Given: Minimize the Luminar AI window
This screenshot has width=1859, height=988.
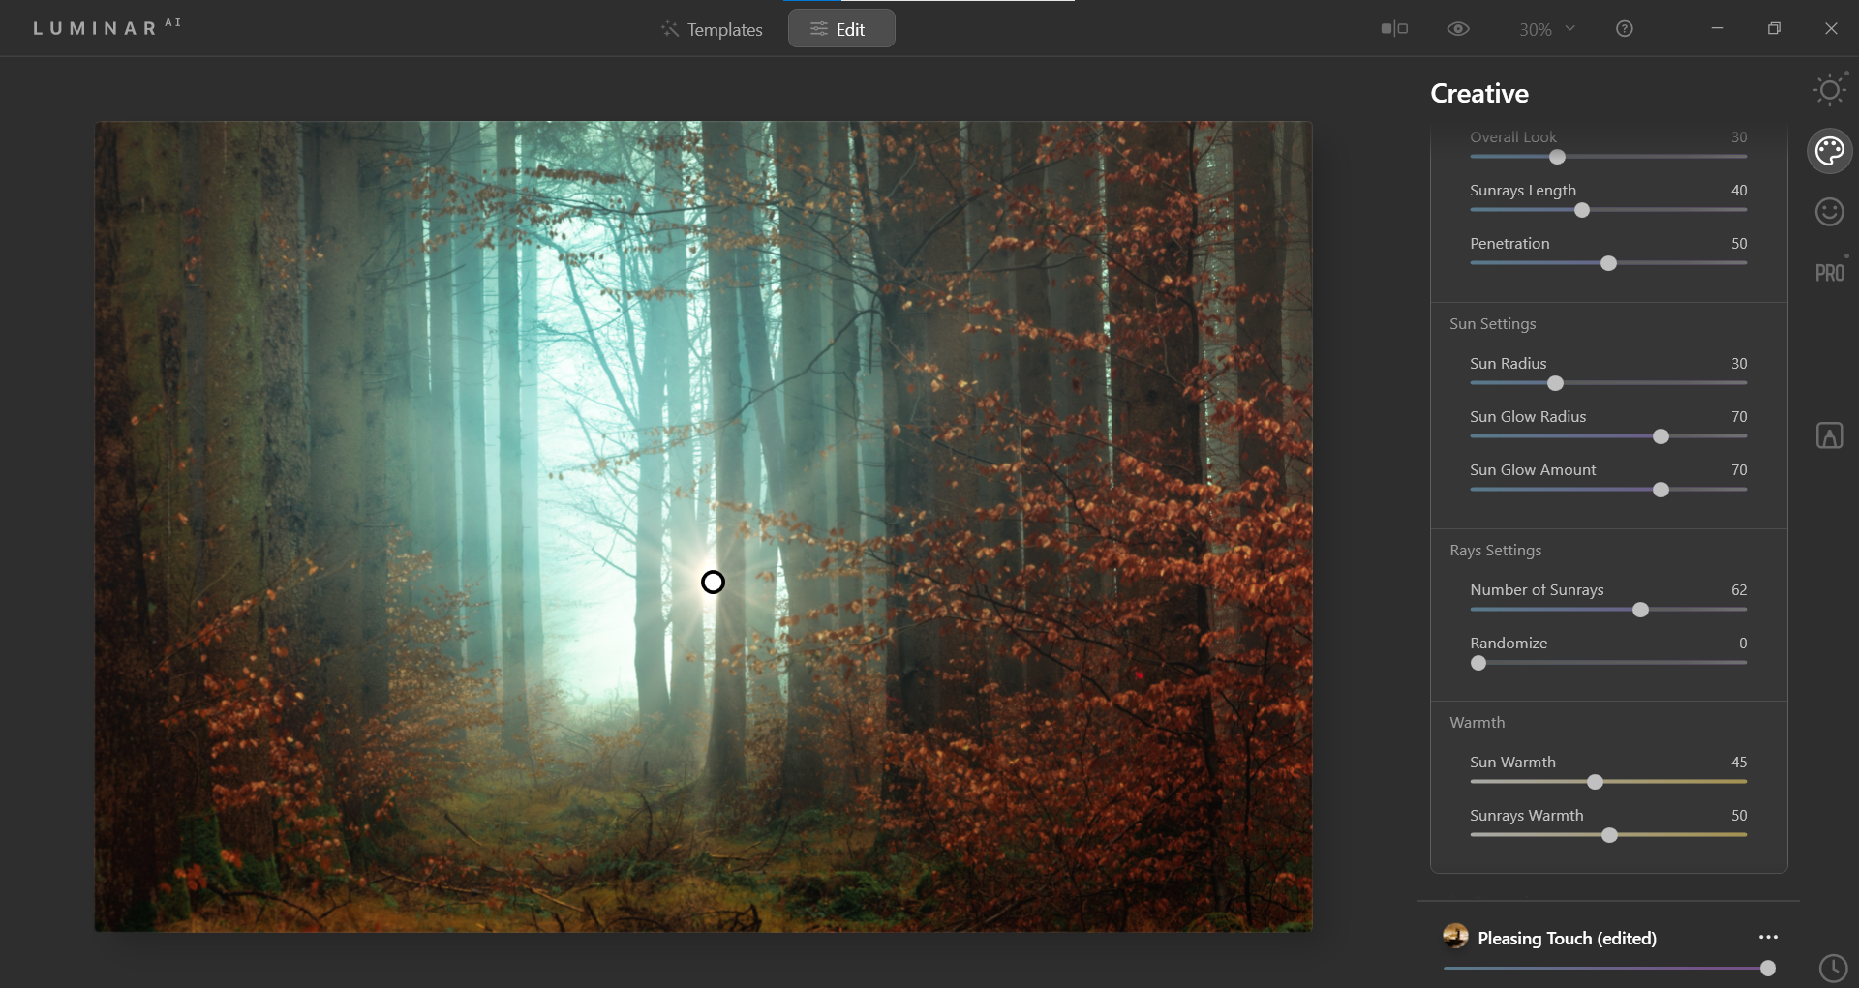Looking at the screenshot, I should coord(1717,29).
